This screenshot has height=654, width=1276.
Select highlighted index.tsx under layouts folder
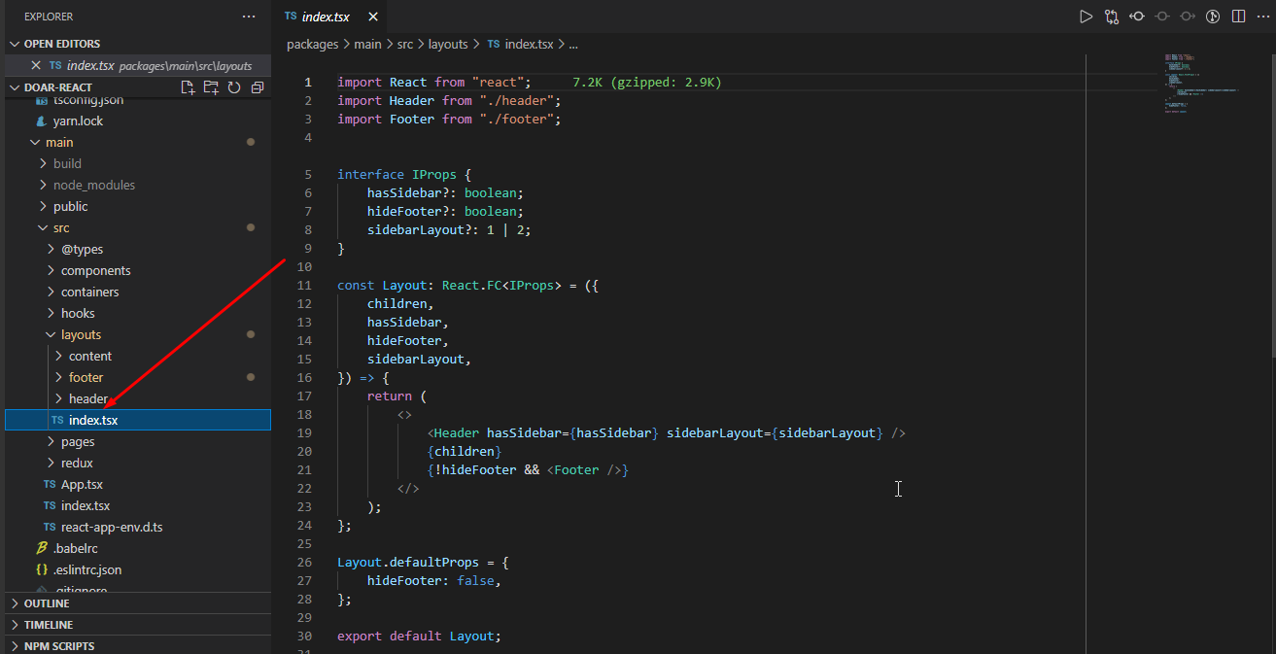point(138,420)
